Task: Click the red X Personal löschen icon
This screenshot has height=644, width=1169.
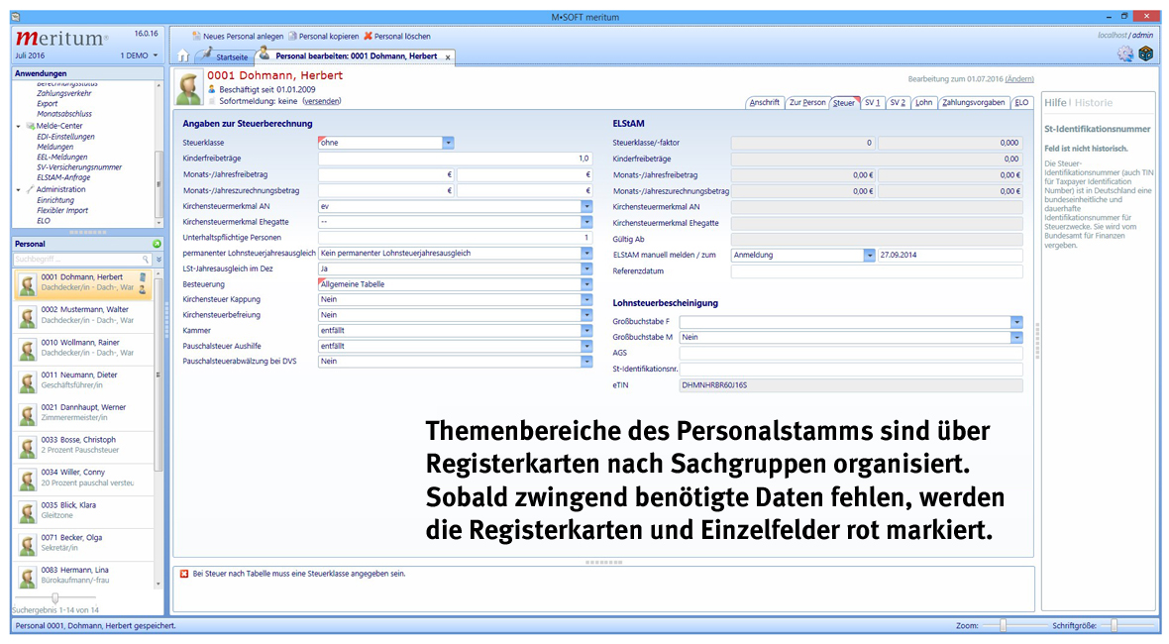Action: point(368,36)
